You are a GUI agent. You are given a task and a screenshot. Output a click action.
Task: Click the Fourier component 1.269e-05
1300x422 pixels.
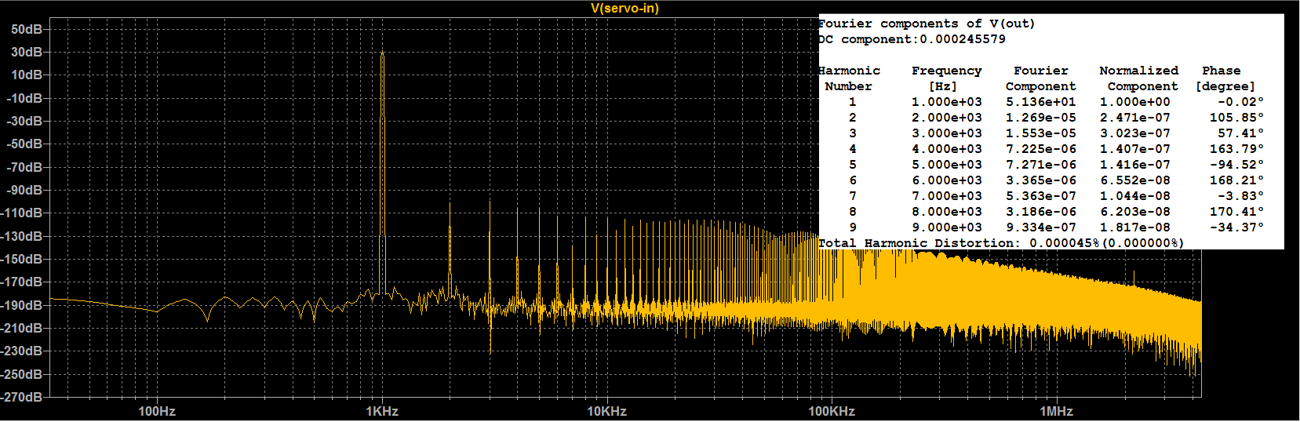(1041, 118)
